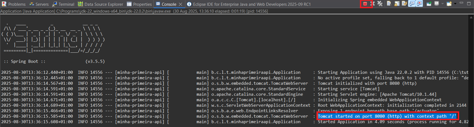Switch to the Problems tab
The width and height of the screenshot is (474, 127).
14,4
